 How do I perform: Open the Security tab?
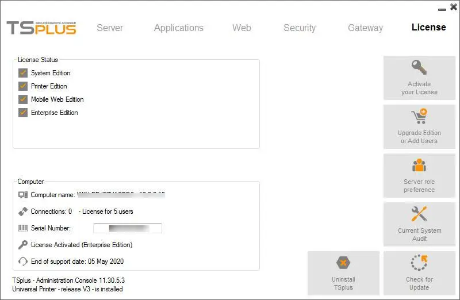point(300,28)
